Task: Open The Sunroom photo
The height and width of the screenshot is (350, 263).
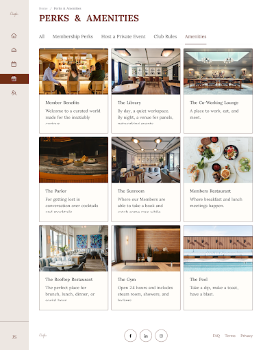Action: click(x=146, y=160)
